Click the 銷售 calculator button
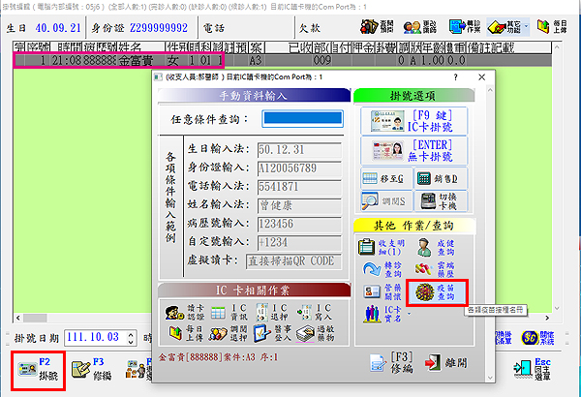Viewport: 581px width, 397px height. pyautogui.click(x=426, y=178)
